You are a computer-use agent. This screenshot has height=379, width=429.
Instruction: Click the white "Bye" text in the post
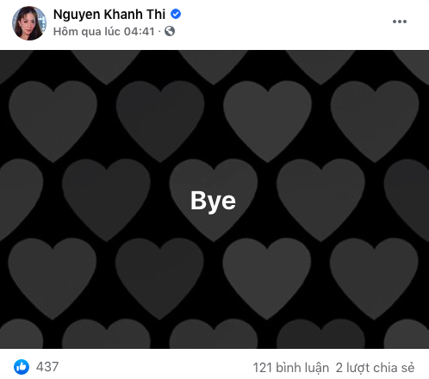click(x=213, y=201)
